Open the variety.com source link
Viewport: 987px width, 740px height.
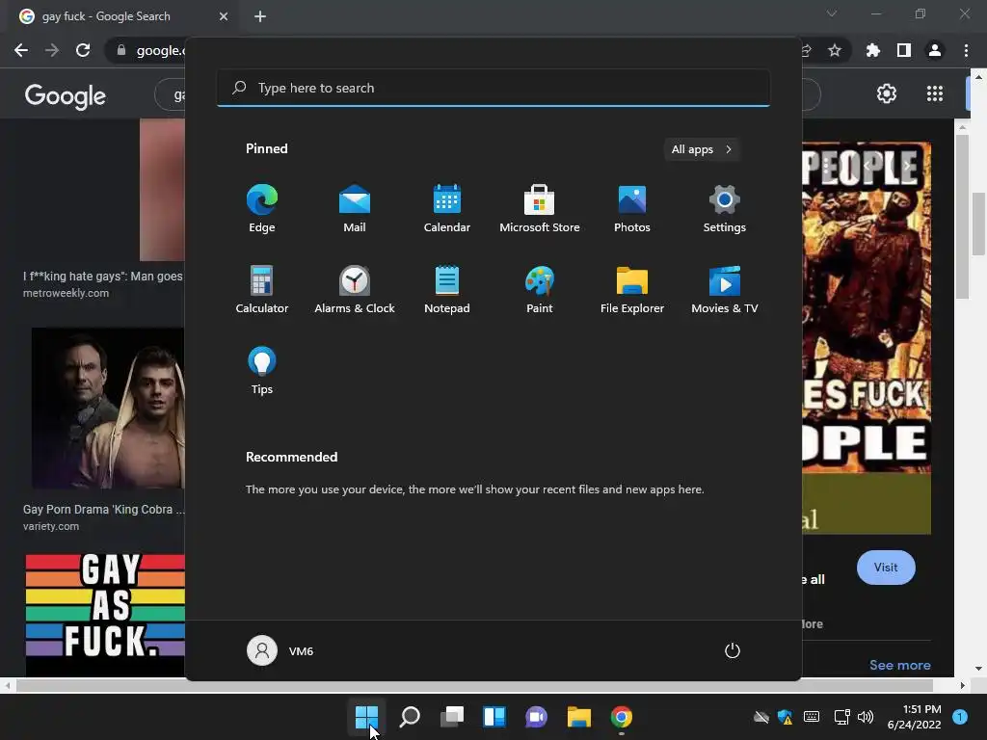[51, 527]
